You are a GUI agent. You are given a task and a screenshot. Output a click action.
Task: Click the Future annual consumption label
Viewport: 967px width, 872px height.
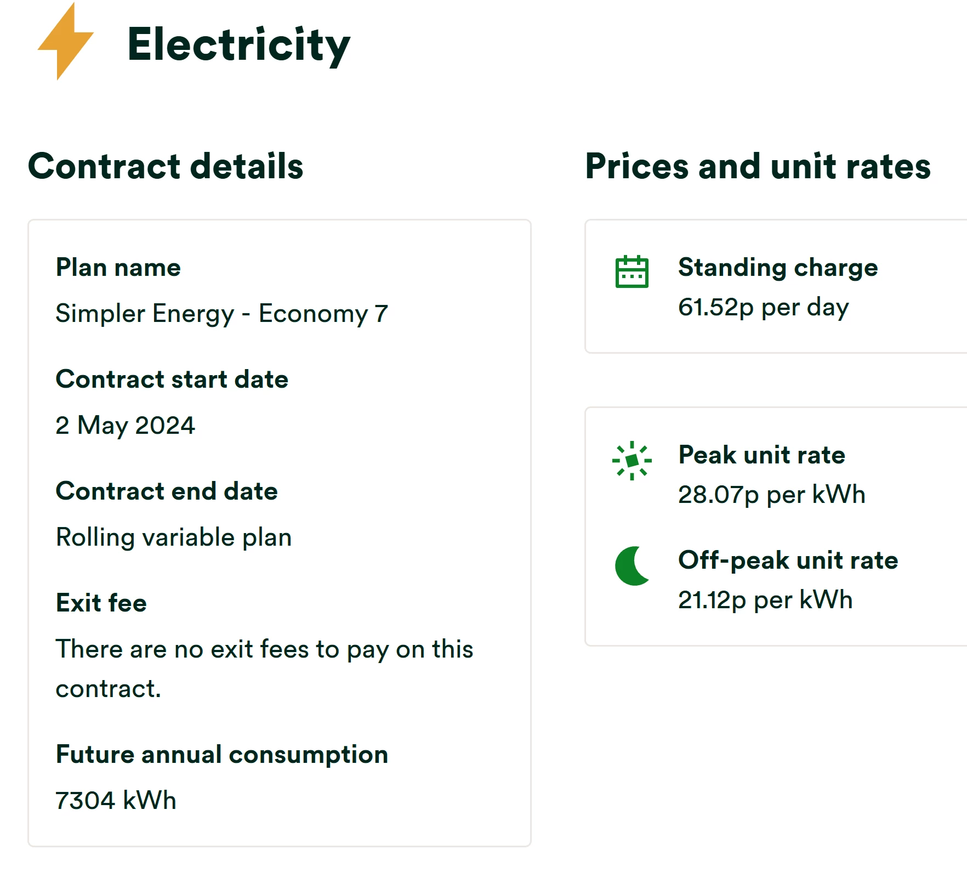[x=222, y=755]
